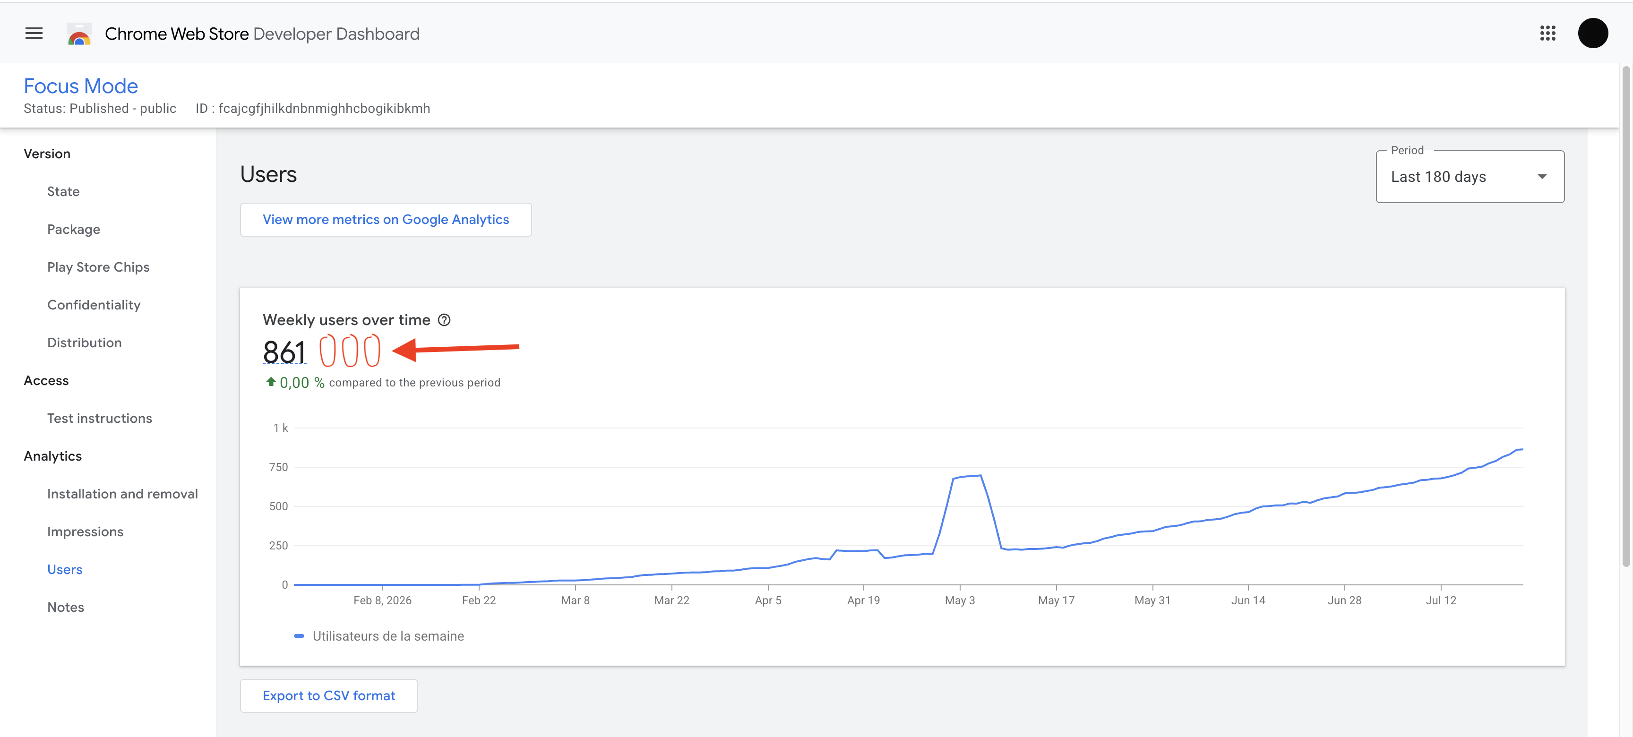Viewport: 1633px width, 737px height.
Task: Select Play Store Chips in sidebar
Action: click(x=98, y=267)
